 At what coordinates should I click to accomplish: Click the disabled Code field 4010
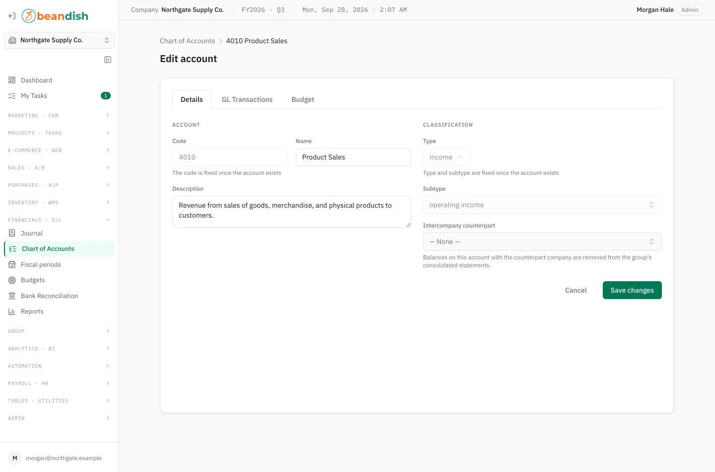[x=230, y=157]
